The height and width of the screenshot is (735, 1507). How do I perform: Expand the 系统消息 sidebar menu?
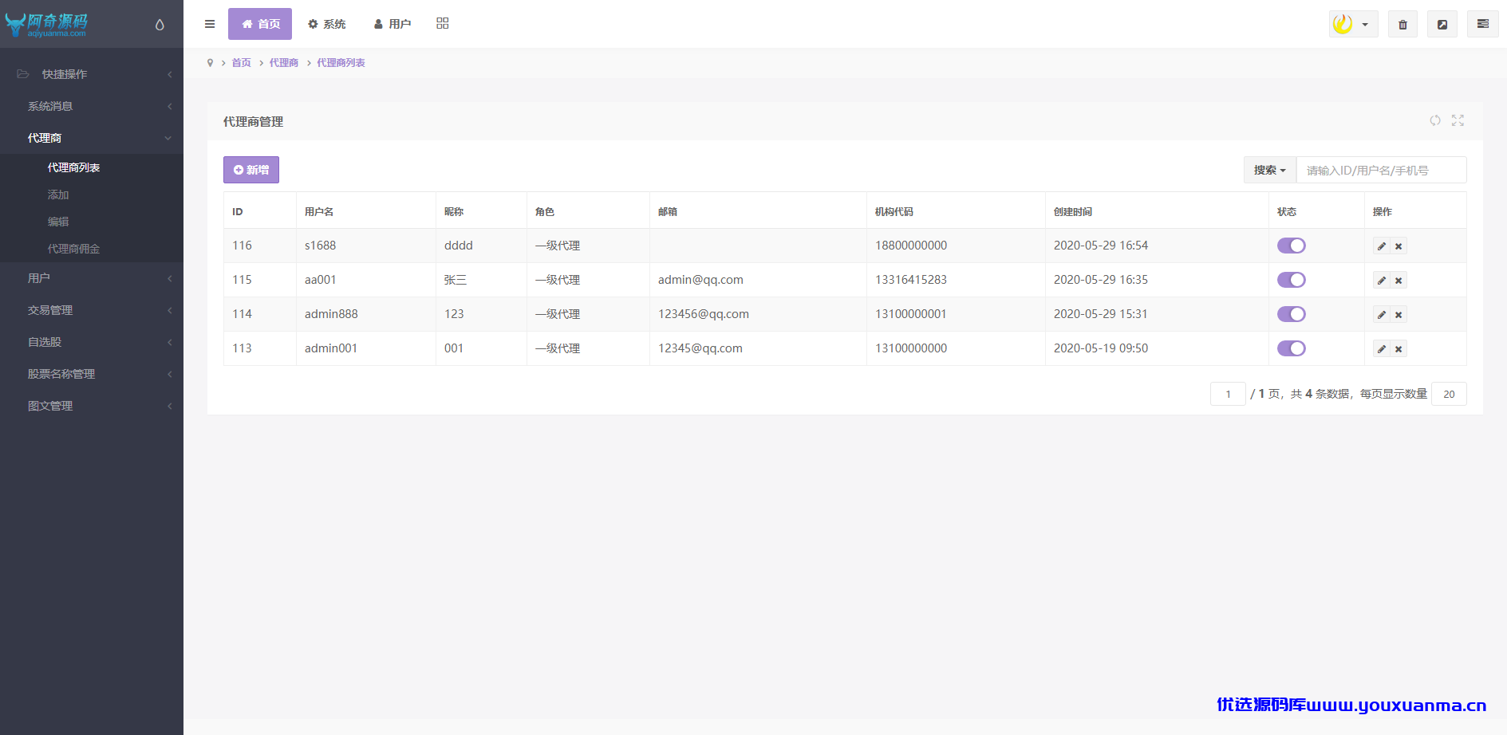(x=92, y=106)
